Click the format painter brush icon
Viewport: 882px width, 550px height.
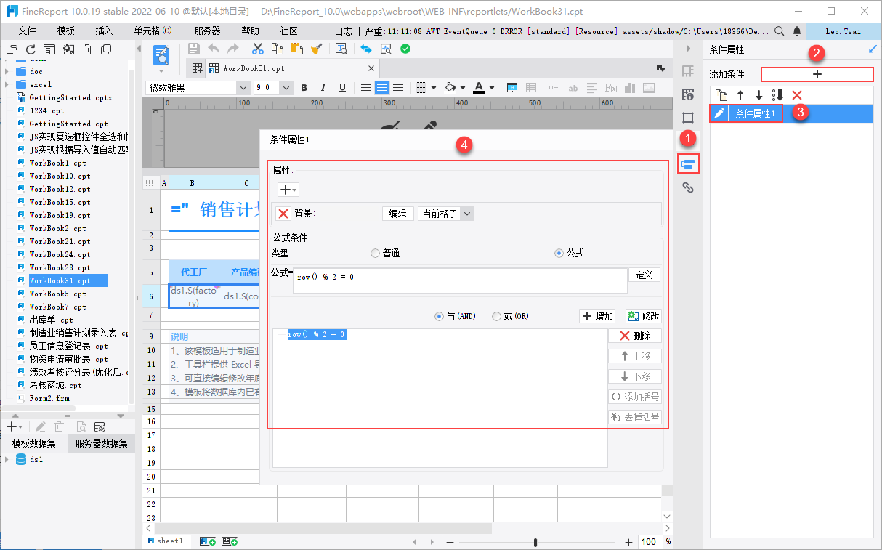[x=316, y=49]
